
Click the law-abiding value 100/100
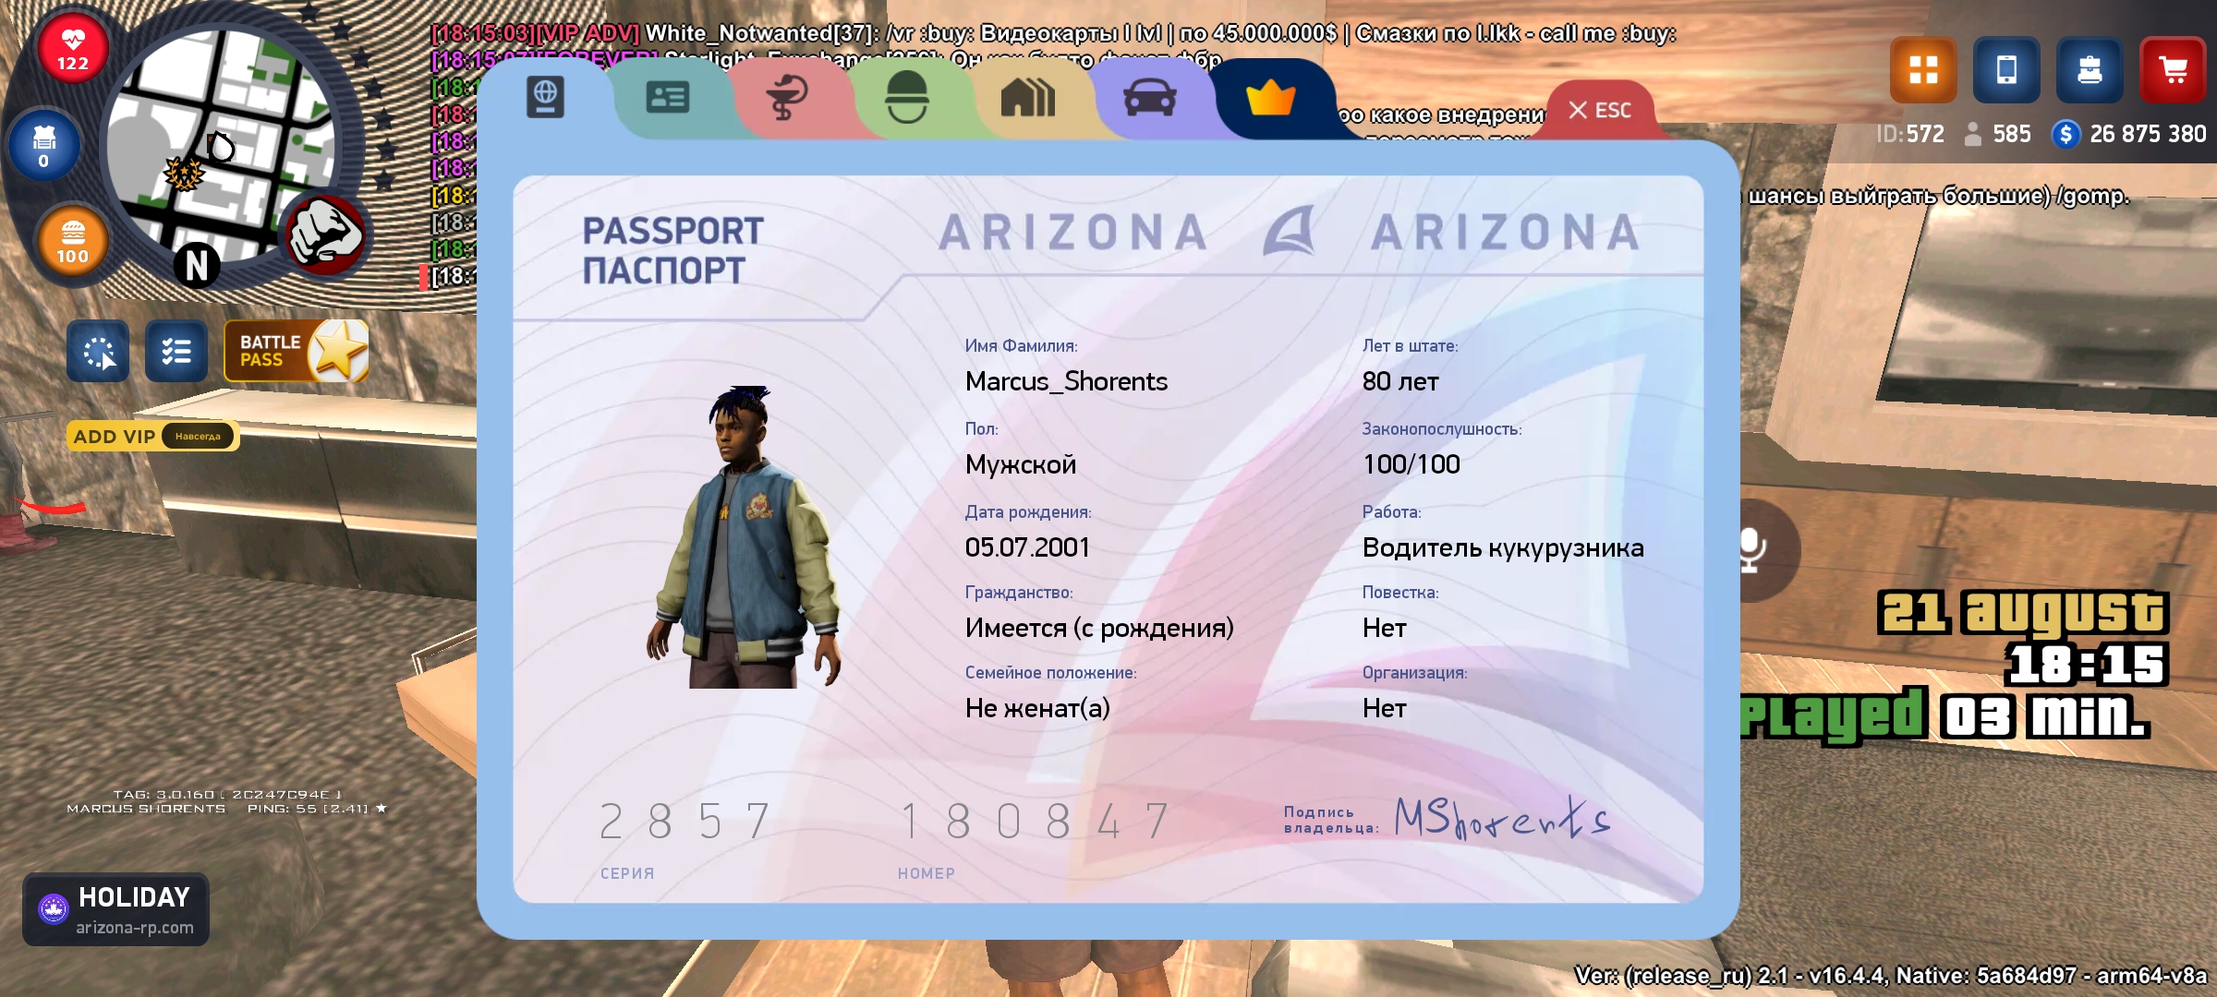(x=1411, y=464)
